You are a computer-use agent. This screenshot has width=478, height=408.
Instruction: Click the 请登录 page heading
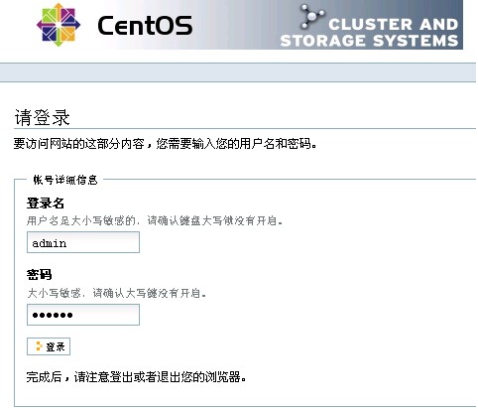[42, 117]
